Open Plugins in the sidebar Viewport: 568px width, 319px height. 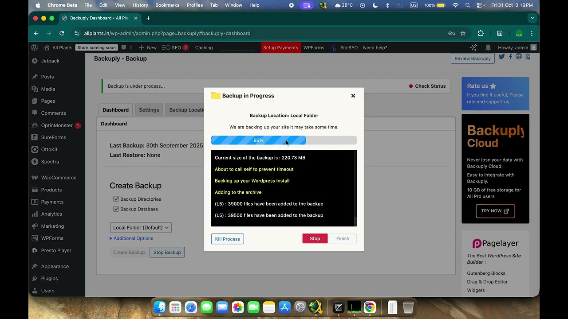click(x=49, y=278)
